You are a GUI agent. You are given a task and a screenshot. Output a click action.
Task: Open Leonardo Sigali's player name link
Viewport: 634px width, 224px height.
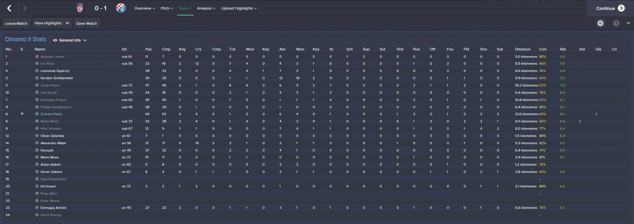pyautogui.click(x=55, y=71)
